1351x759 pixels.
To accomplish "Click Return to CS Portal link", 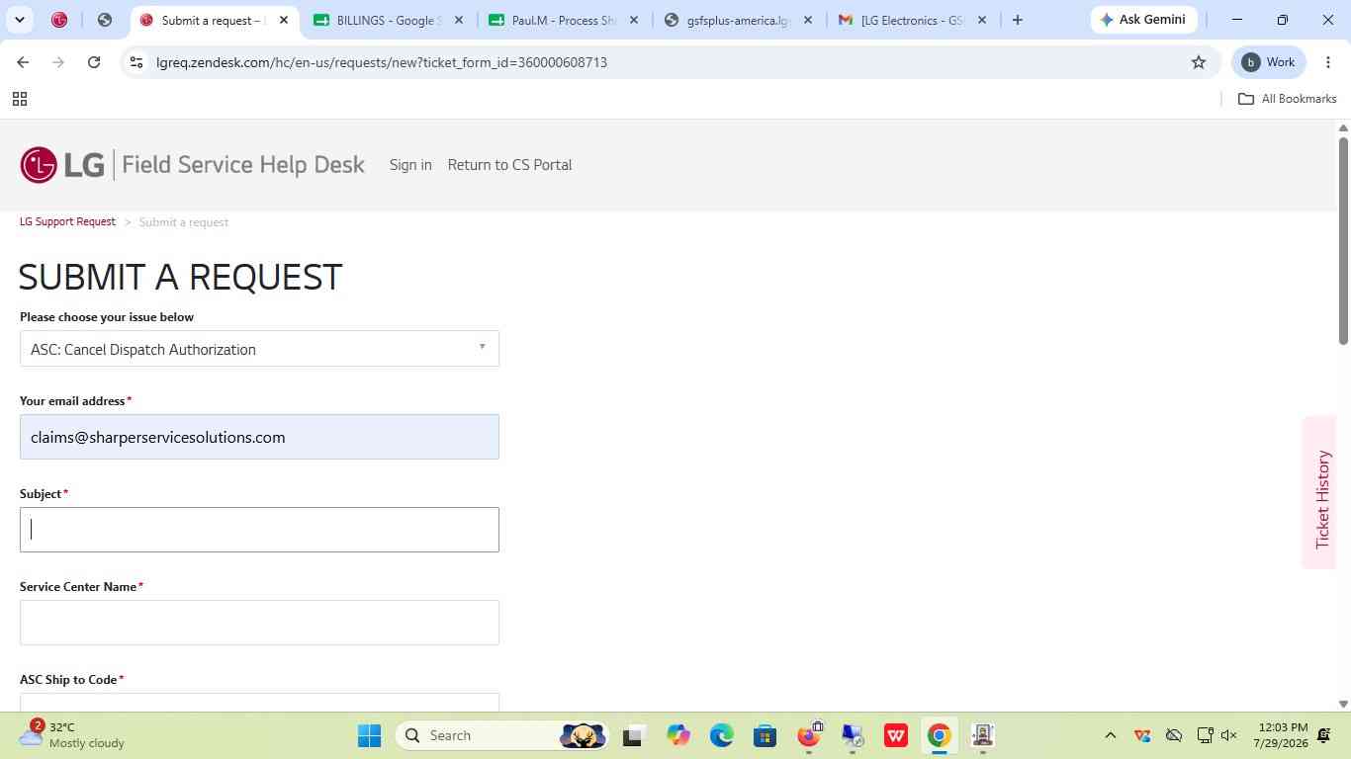I will coord(509,165).
